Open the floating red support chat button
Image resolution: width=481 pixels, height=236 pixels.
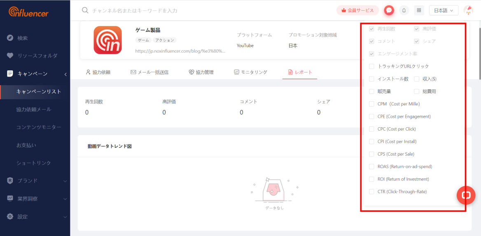tap(466, 195)
